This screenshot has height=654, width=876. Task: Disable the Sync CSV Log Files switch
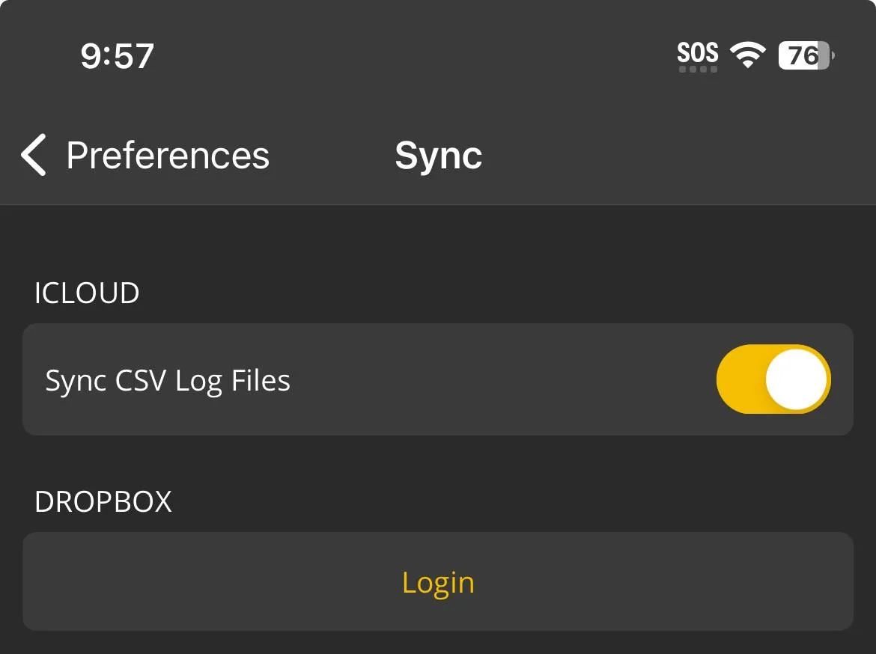pos(773,379)
